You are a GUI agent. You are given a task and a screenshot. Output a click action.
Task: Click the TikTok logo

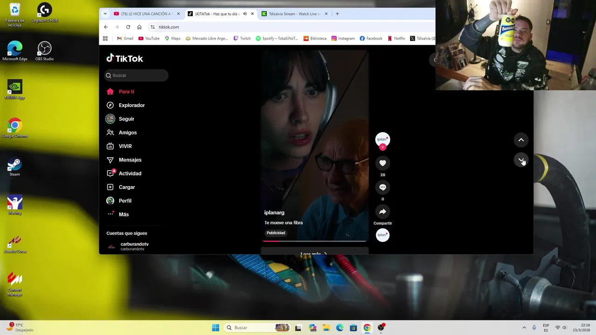point(124,58)
